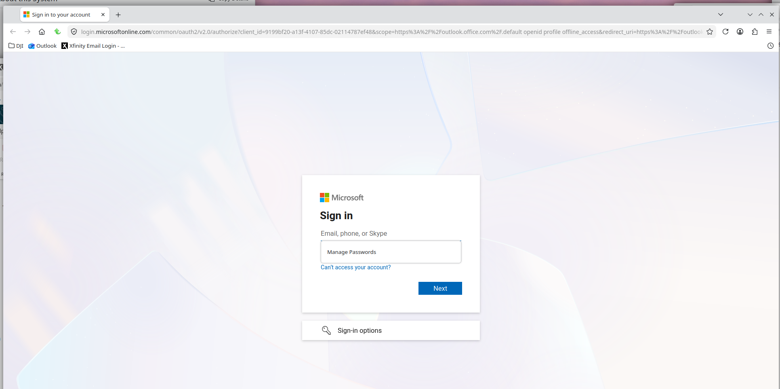Click 'Can't access your account?' link
Screen dimensions: 780x389
(x=355, y=267)
